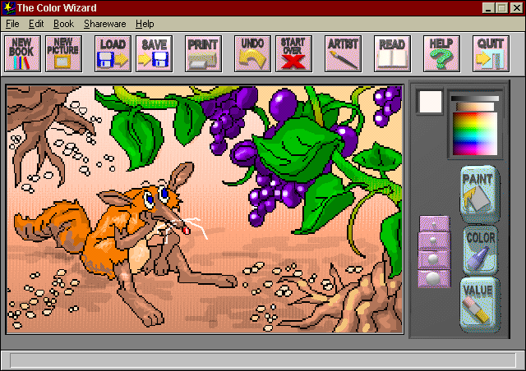Select the Paint bucket tool
Screen dimensions: 526x371
480,194
